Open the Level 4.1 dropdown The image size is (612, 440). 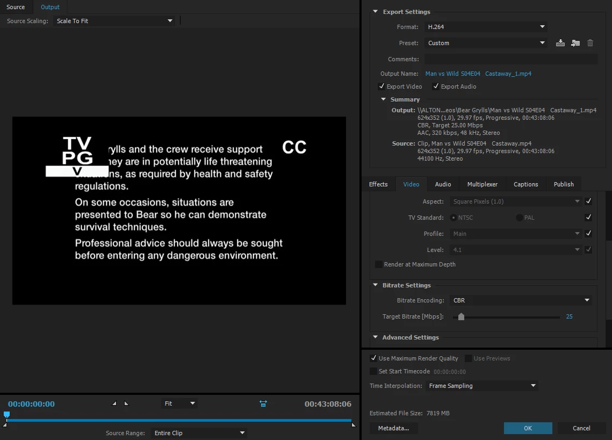click(516, 249)
